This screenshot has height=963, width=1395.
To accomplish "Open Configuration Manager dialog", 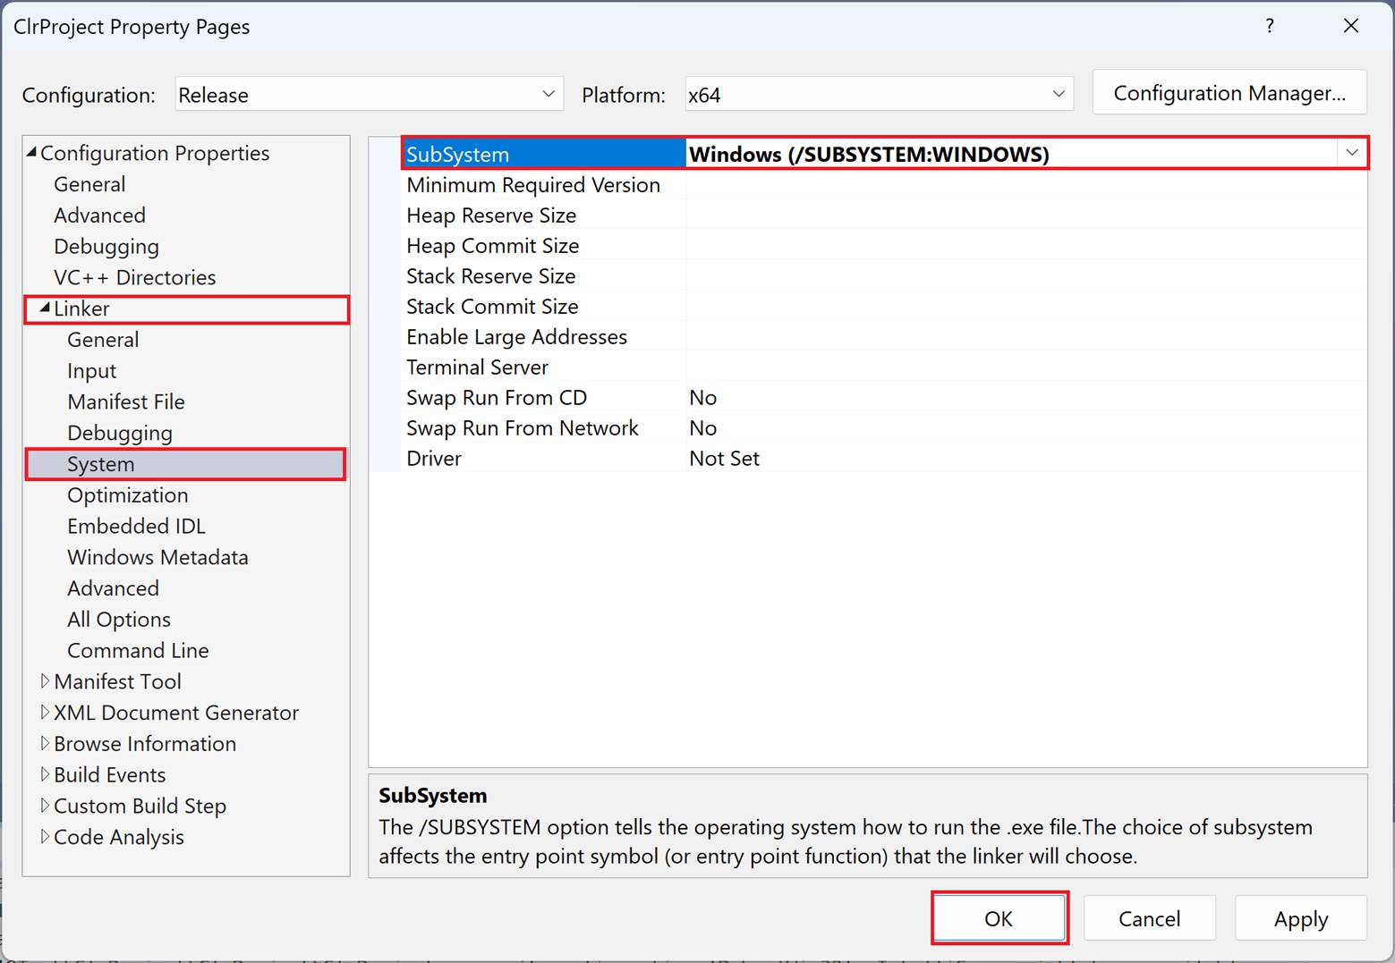I will click(1229, 93).
